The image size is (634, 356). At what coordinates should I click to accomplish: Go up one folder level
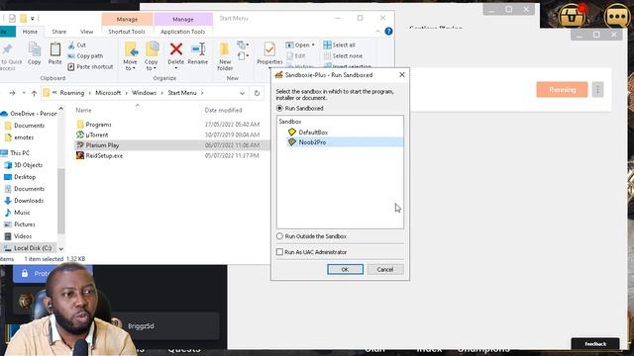pyautogui.click(x=34, y=93)
